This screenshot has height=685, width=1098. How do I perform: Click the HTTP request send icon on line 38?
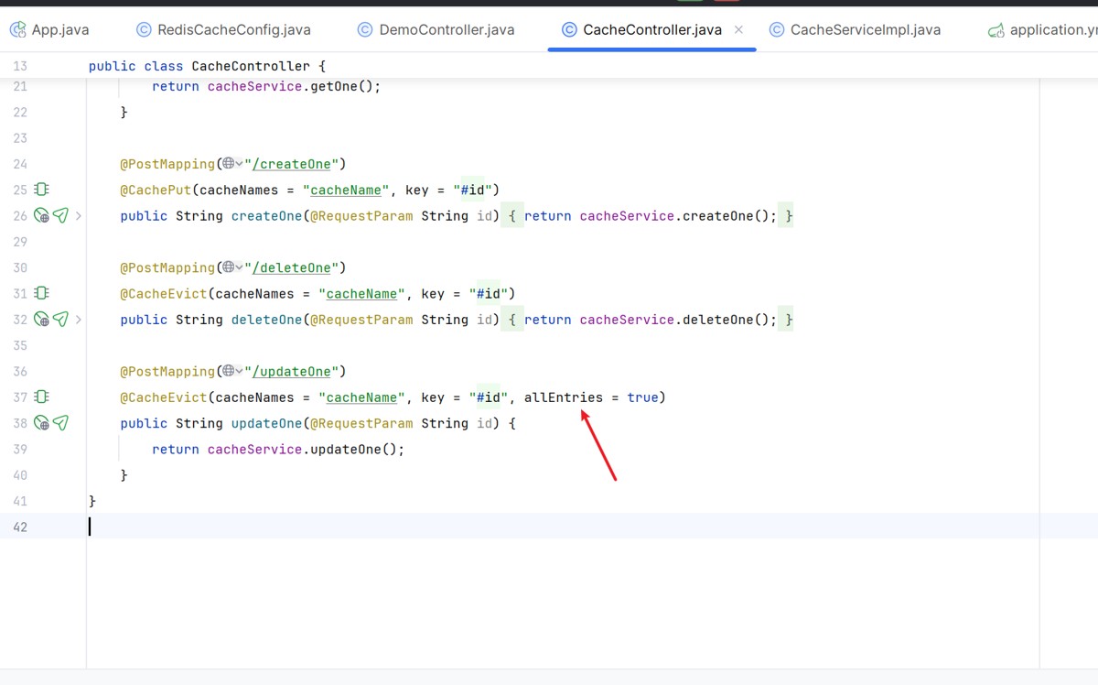pos(60,422)
